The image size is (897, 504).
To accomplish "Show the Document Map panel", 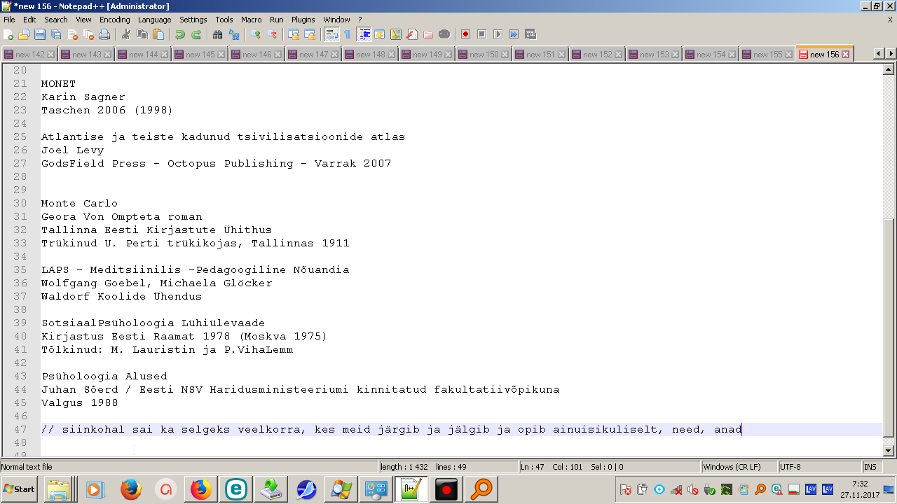I will tap(396, 34).
